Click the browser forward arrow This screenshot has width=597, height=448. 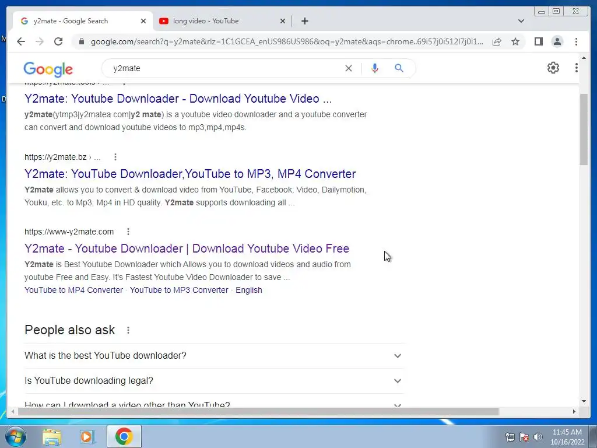point(40,41)
